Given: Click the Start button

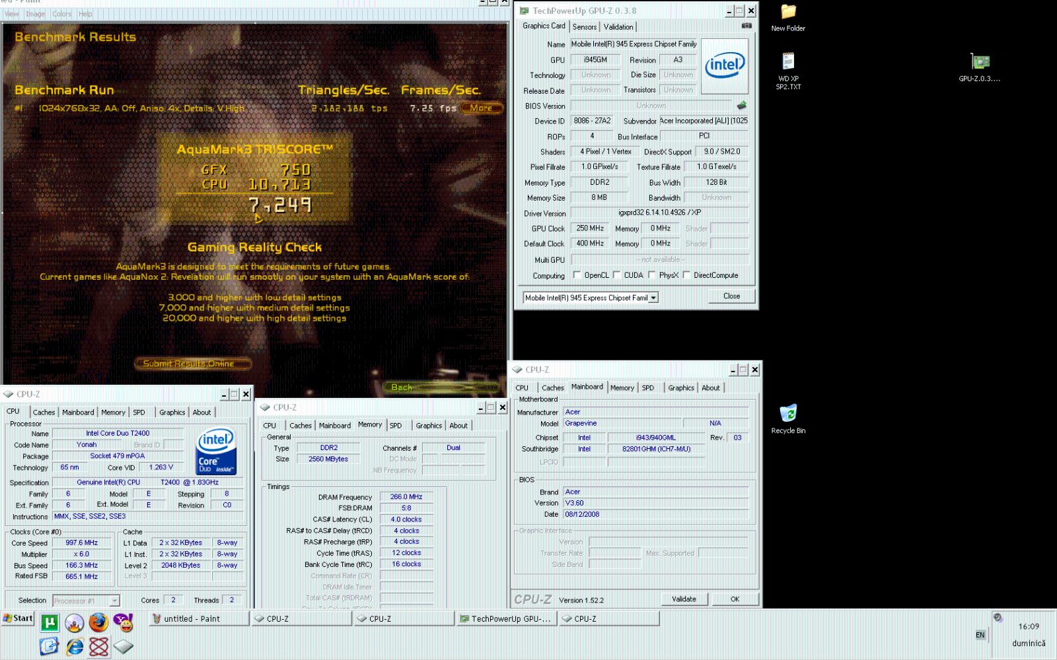Looking at the screenshot, I should click(18, 618).
